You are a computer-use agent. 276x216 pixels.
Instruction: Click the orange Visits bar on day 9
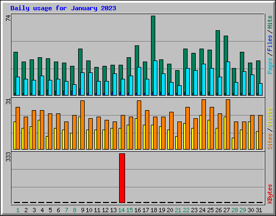pyautogui.click(x=82, y=125)
